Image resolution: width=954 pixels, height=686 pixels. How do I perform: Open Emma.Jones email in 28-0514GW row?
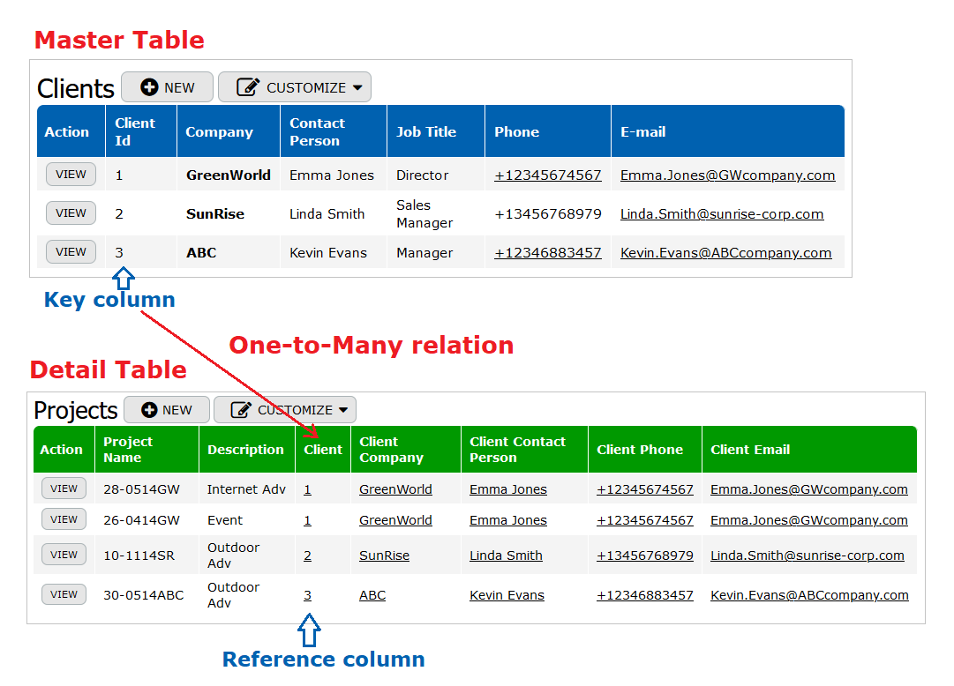809,489
